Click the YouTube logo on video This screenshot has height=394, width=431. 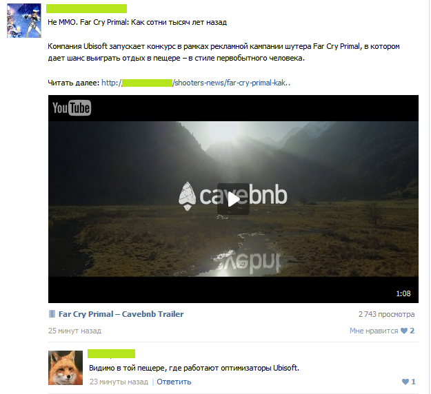pyautogui.click(x=72, y=108)
